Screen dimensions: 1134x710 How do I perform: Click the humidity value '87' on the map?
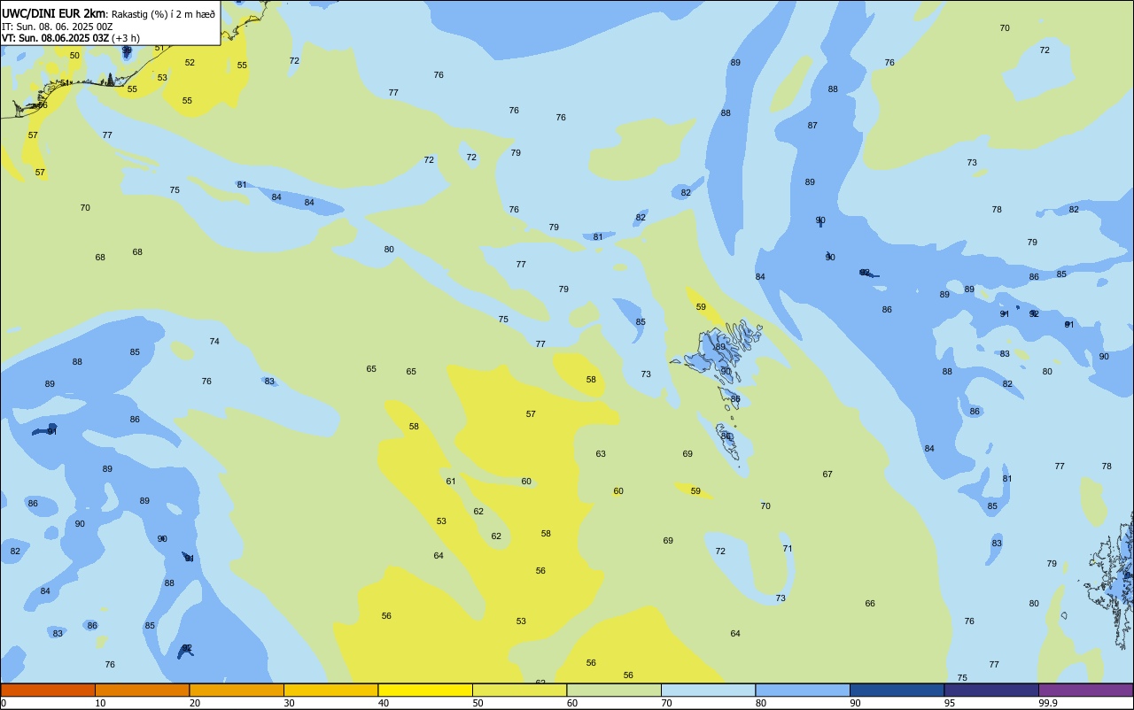coord(812,126)
